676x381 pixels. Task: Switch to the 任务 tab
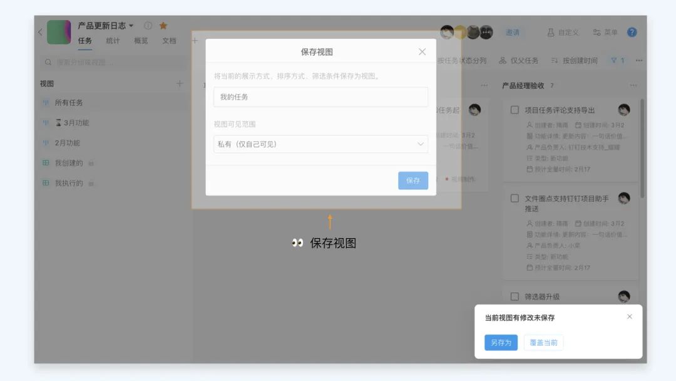tap(85, 41)
